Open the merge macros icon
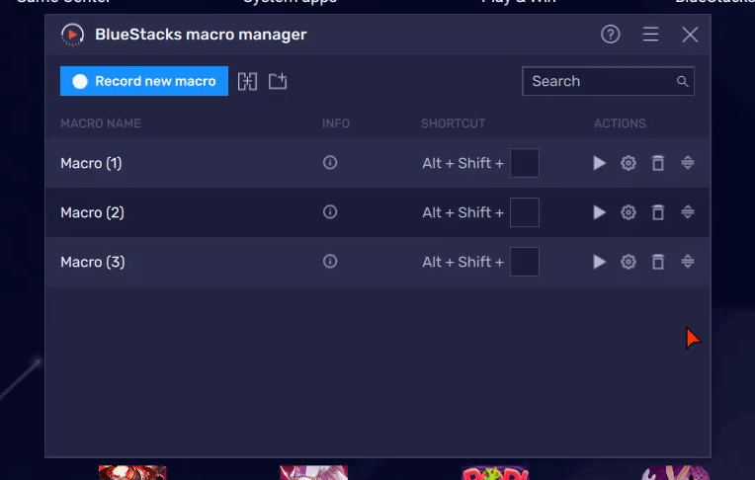This screenshot has width=755, height=480. [247, 81]
